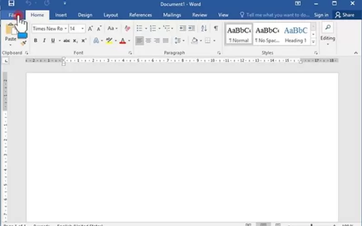Click the Sign in link
This screenshot has width=362, height=226.
321,15
